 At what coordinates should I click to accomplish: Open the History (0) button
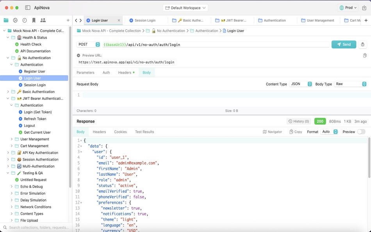pos(299,121)
